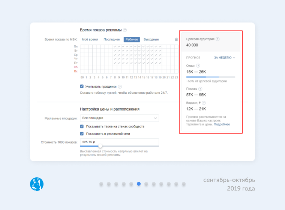The height and width of the screenshot is (210, 285).
Task: Click the Настройка цены и расположения heading
Action: click(x=109, y=109)
